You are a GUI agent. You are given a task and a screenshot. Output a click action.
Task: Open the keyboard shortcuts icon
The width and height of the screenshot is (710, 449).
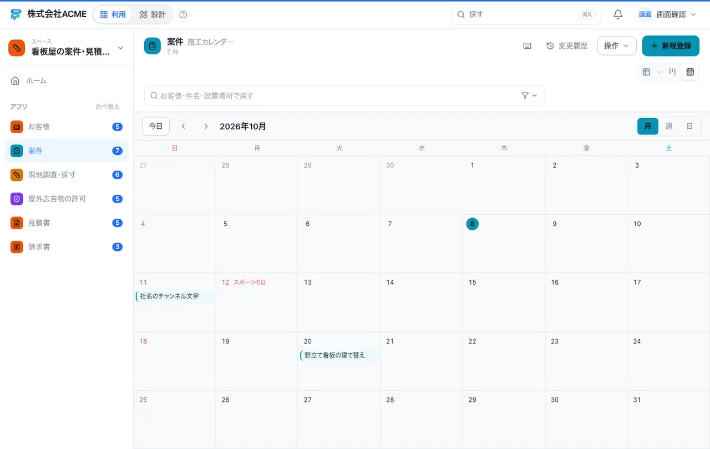[528, 46]
